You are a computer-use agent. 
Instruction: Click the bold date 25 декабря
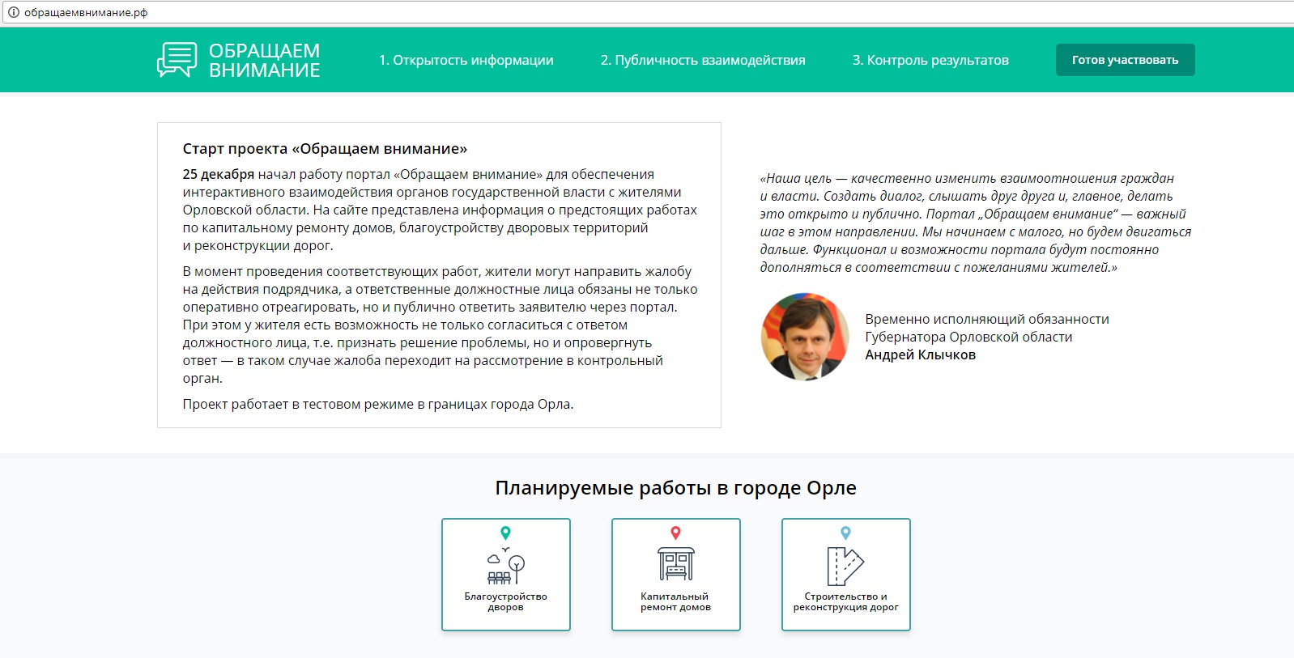pos(218,174)
